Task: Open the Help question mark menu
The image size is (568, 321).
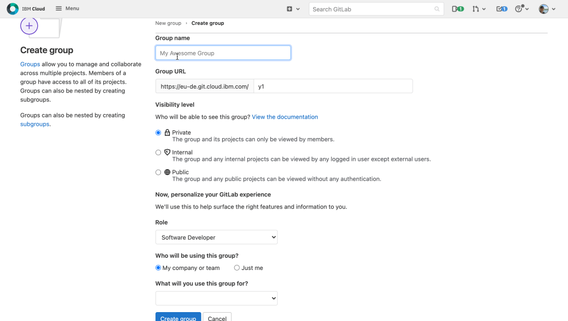Action: click(x=521, y=9)
